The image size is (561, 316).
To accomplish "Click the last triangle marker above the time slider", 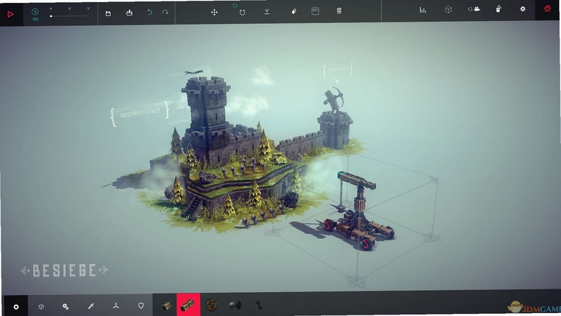I will [88, 8].
